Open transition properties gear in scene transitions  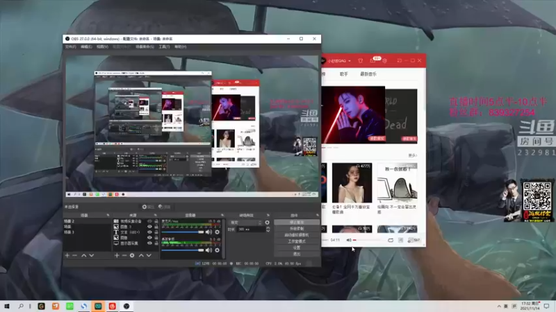click(267, 223)
